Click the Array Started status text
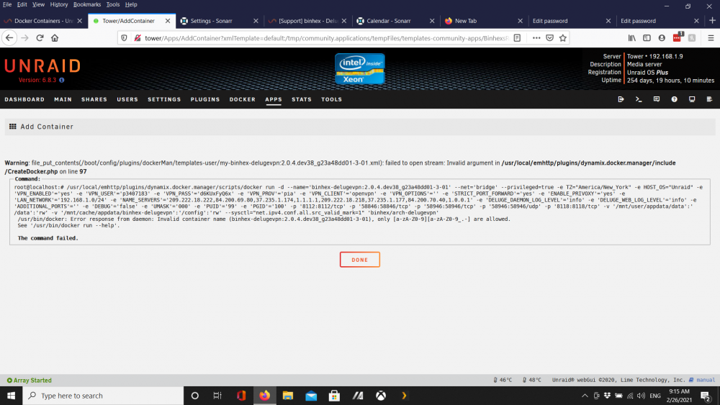 [x=29, y=381]
